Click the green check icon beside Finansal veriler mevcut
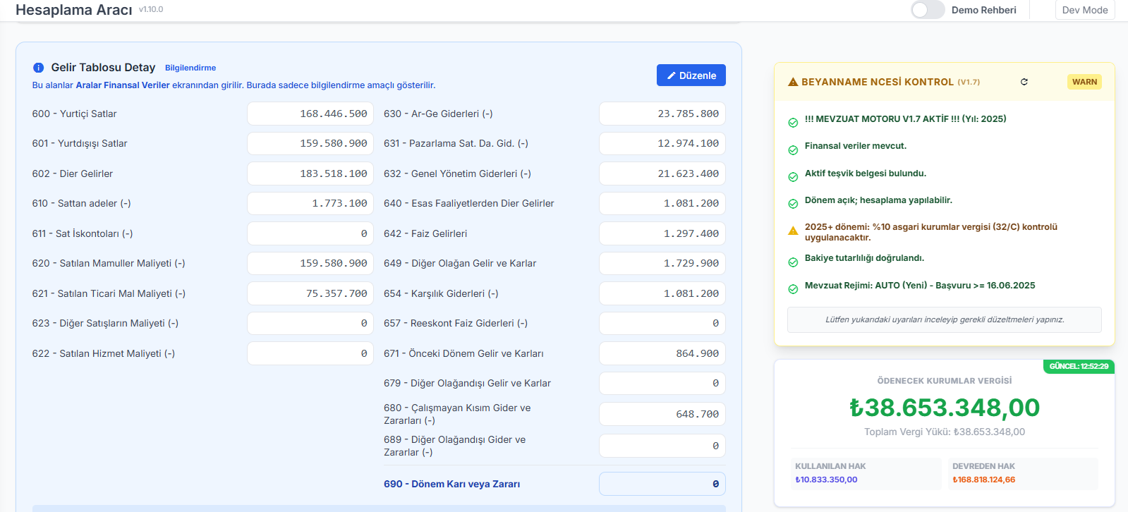 (793, 150)
